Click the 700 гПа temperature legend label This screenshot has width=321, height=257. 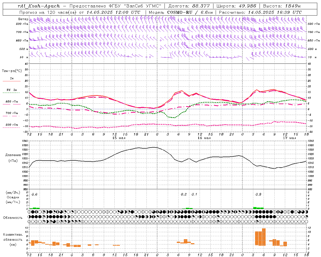coord(12,113)
